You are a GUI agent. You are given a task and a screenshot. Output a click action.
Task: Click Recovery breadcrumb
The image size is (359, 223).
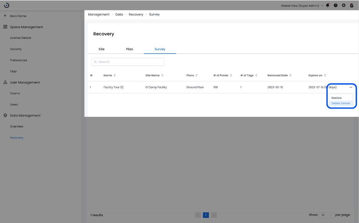(x=136, y=14)
